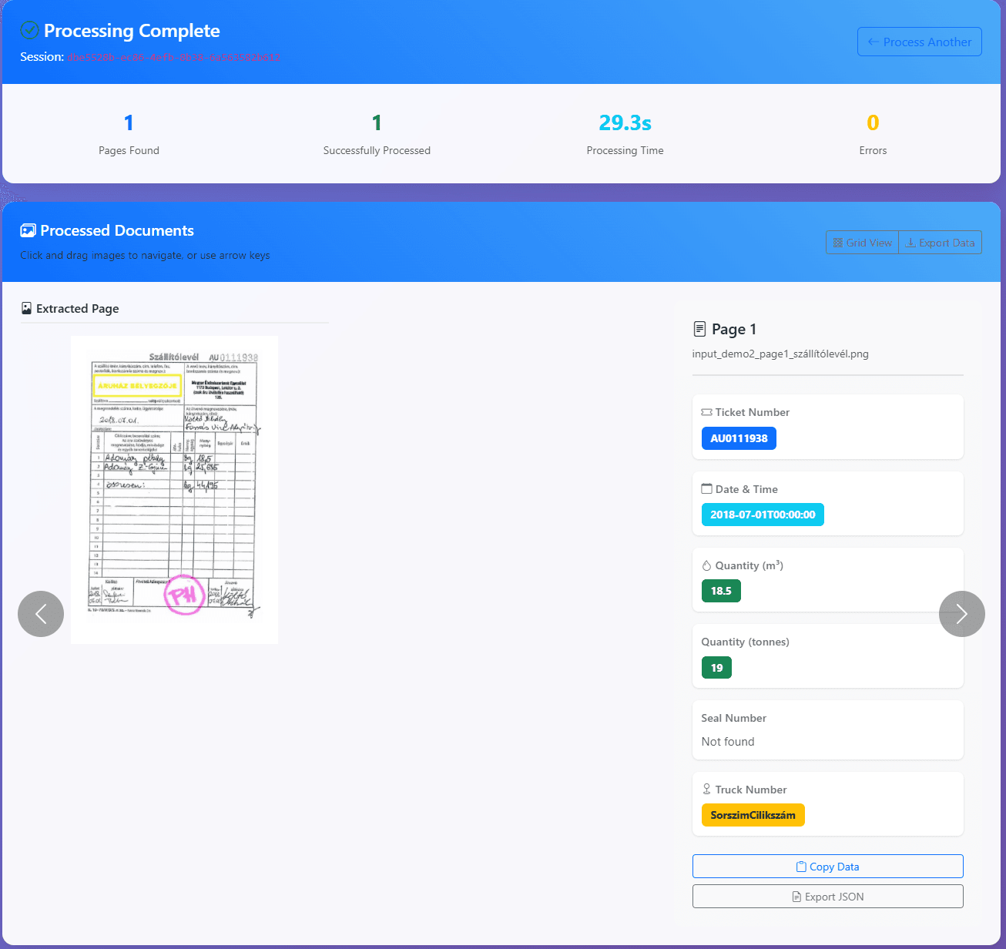
Task: Click the Errors count 0
Action: (x=873, y=122)
